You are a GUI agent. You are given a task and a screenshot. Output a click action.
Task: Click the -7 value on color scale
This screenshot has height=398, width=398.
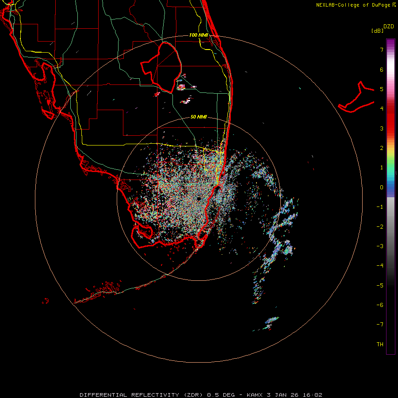click(380, 325)
